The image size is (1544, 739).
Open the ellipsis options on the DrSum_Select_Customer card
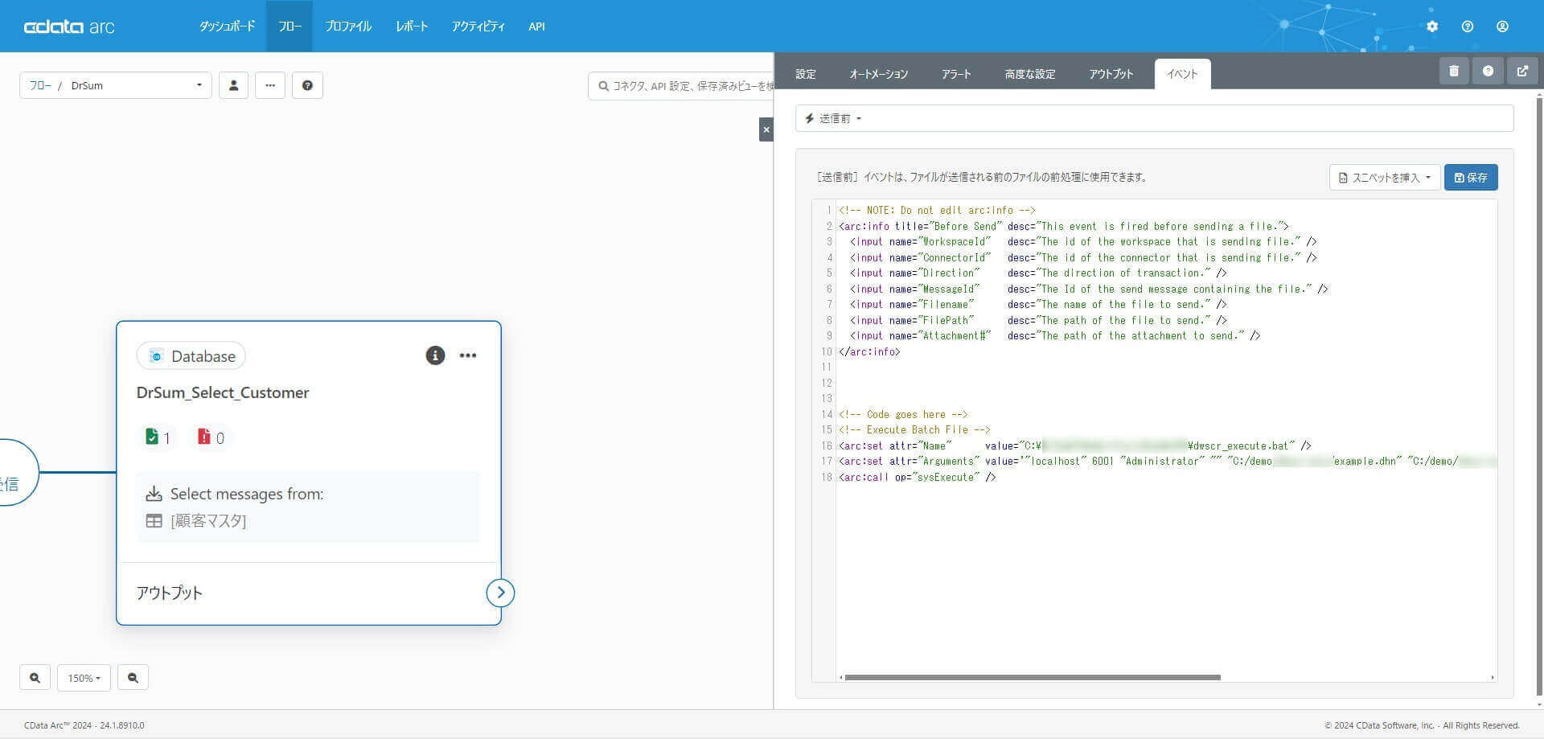(x=468, y=355)
